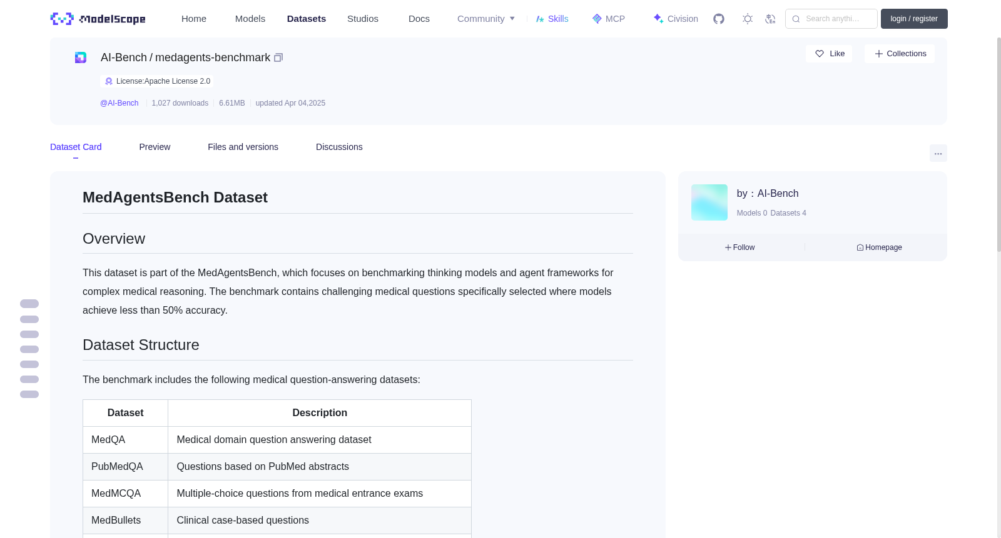1001x538 pixels.
Task: Click the license badge icon
Action: tap(109, 81)
